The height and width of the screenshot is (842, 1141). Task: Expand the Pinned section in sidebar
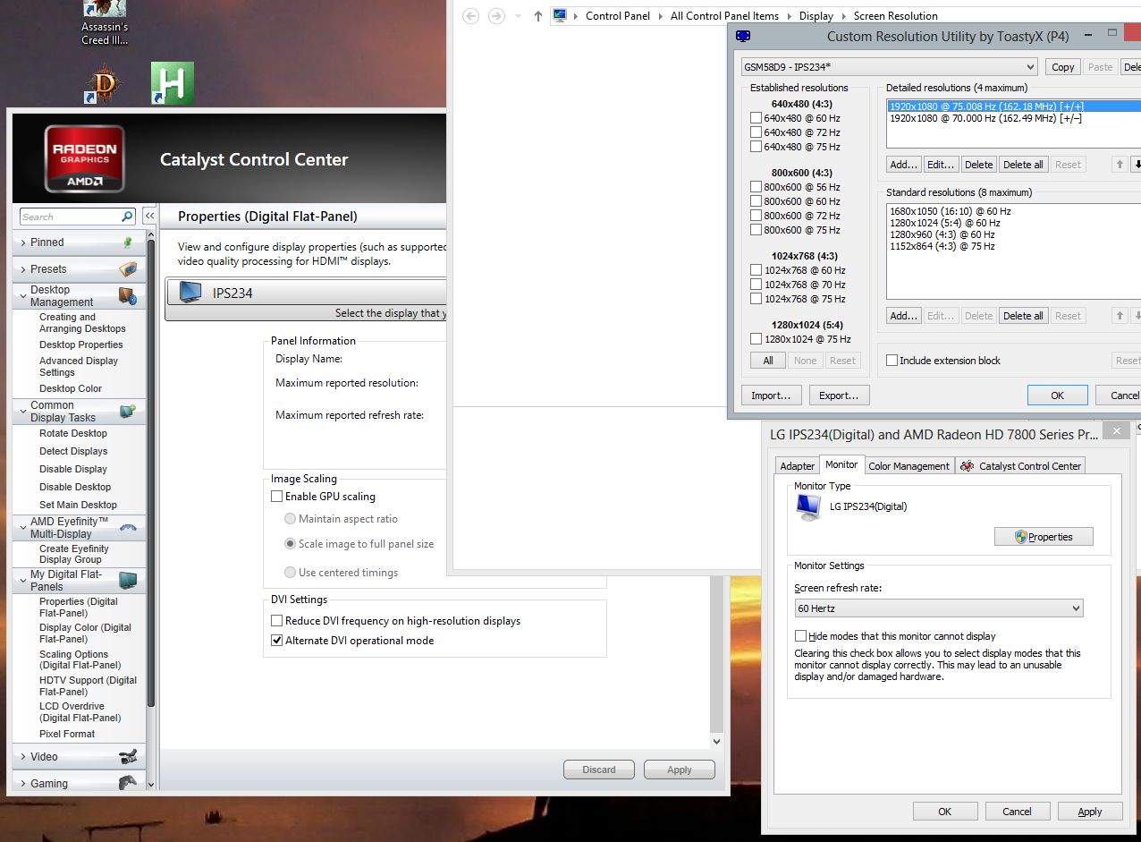(x=23, y=242)
